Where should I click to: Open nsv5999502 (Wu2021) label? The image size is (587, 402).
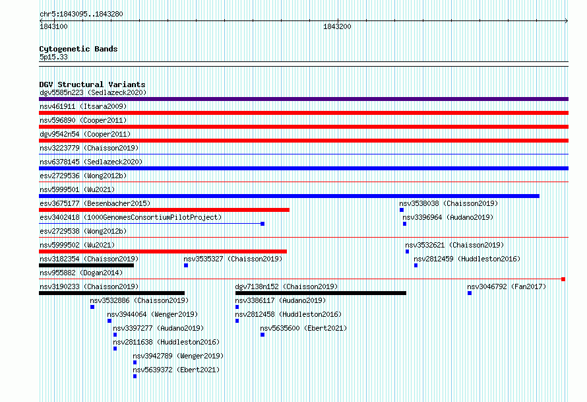coord(77,245)
